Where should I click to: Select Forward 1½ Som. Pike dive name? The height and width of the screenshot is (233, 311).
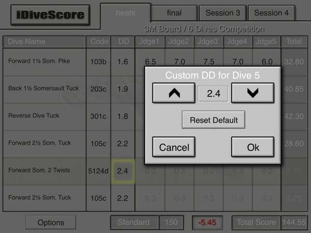(39, 61)
